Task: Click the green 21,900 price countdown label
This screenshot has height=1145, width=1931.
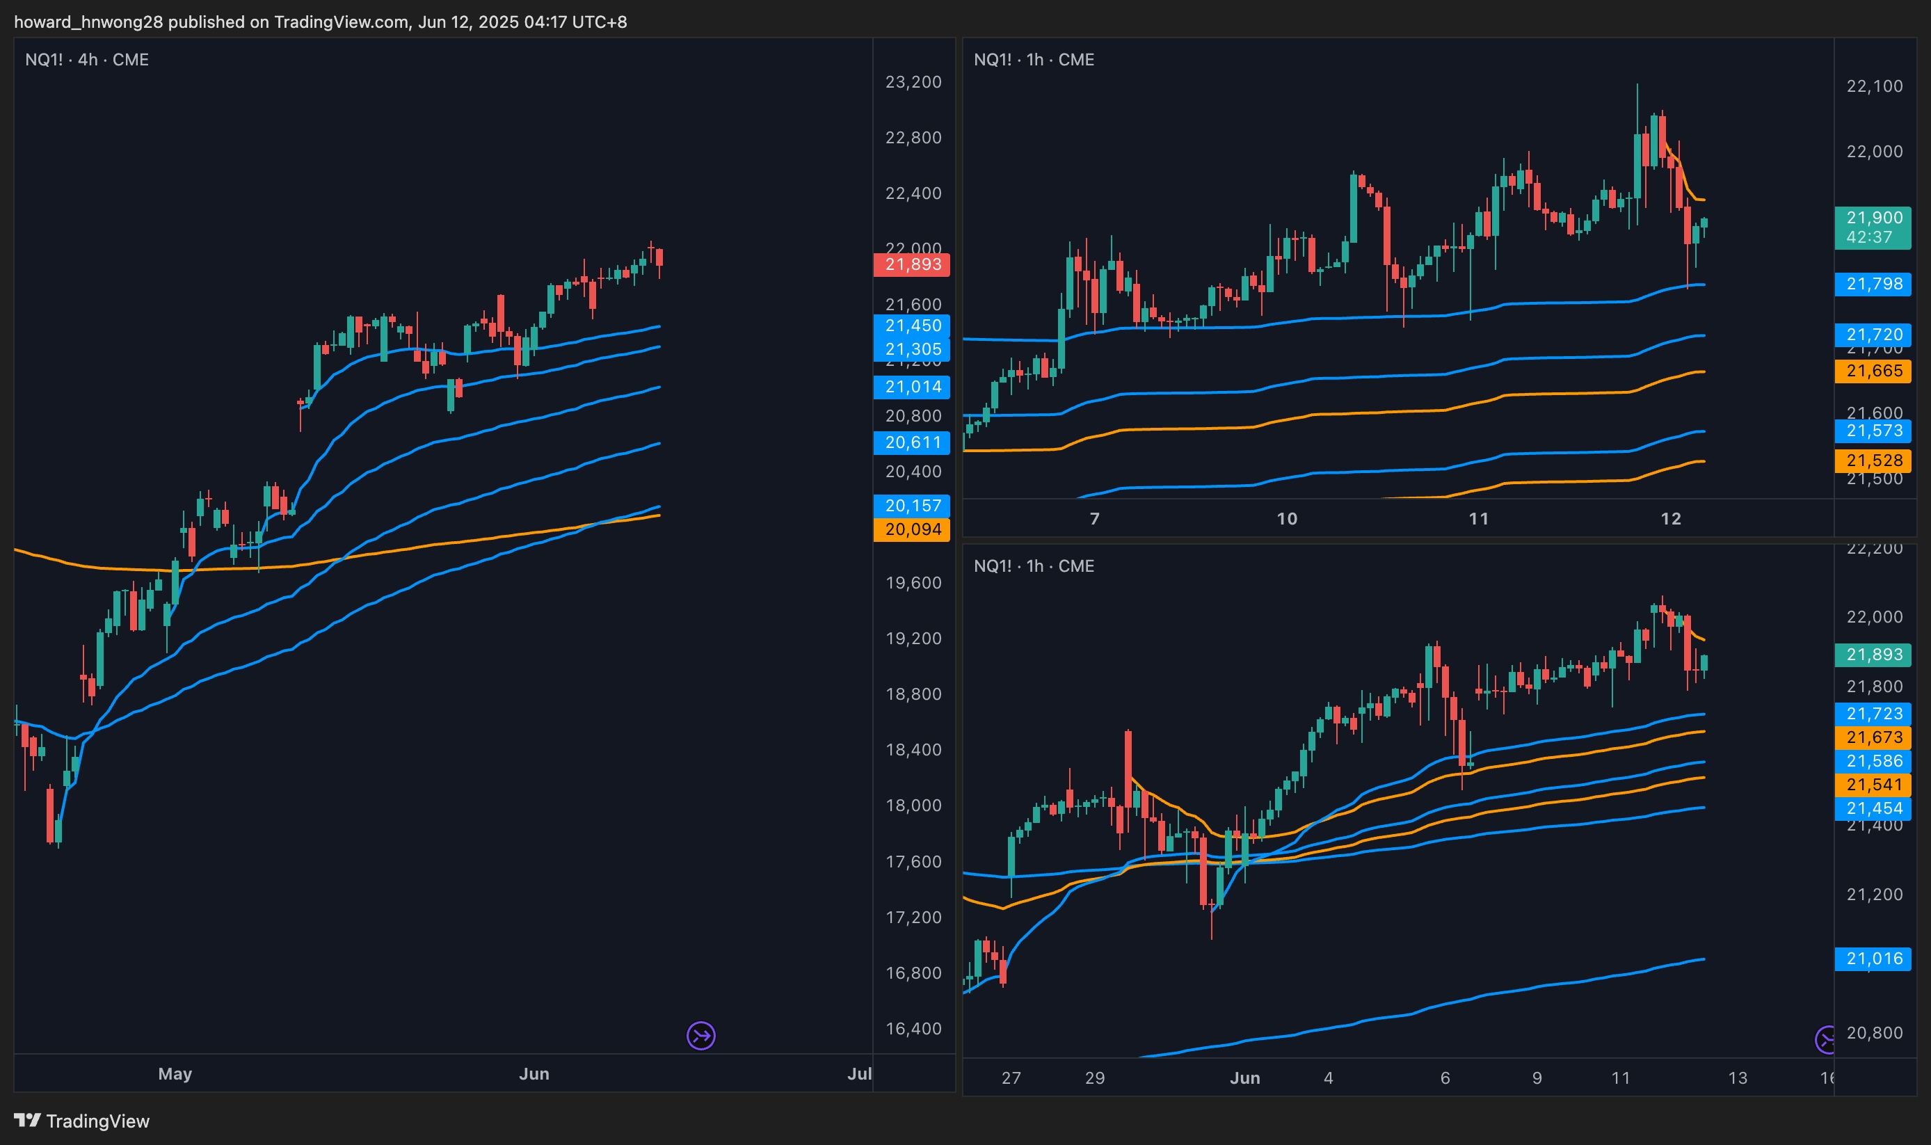Action: (1873, 227)
